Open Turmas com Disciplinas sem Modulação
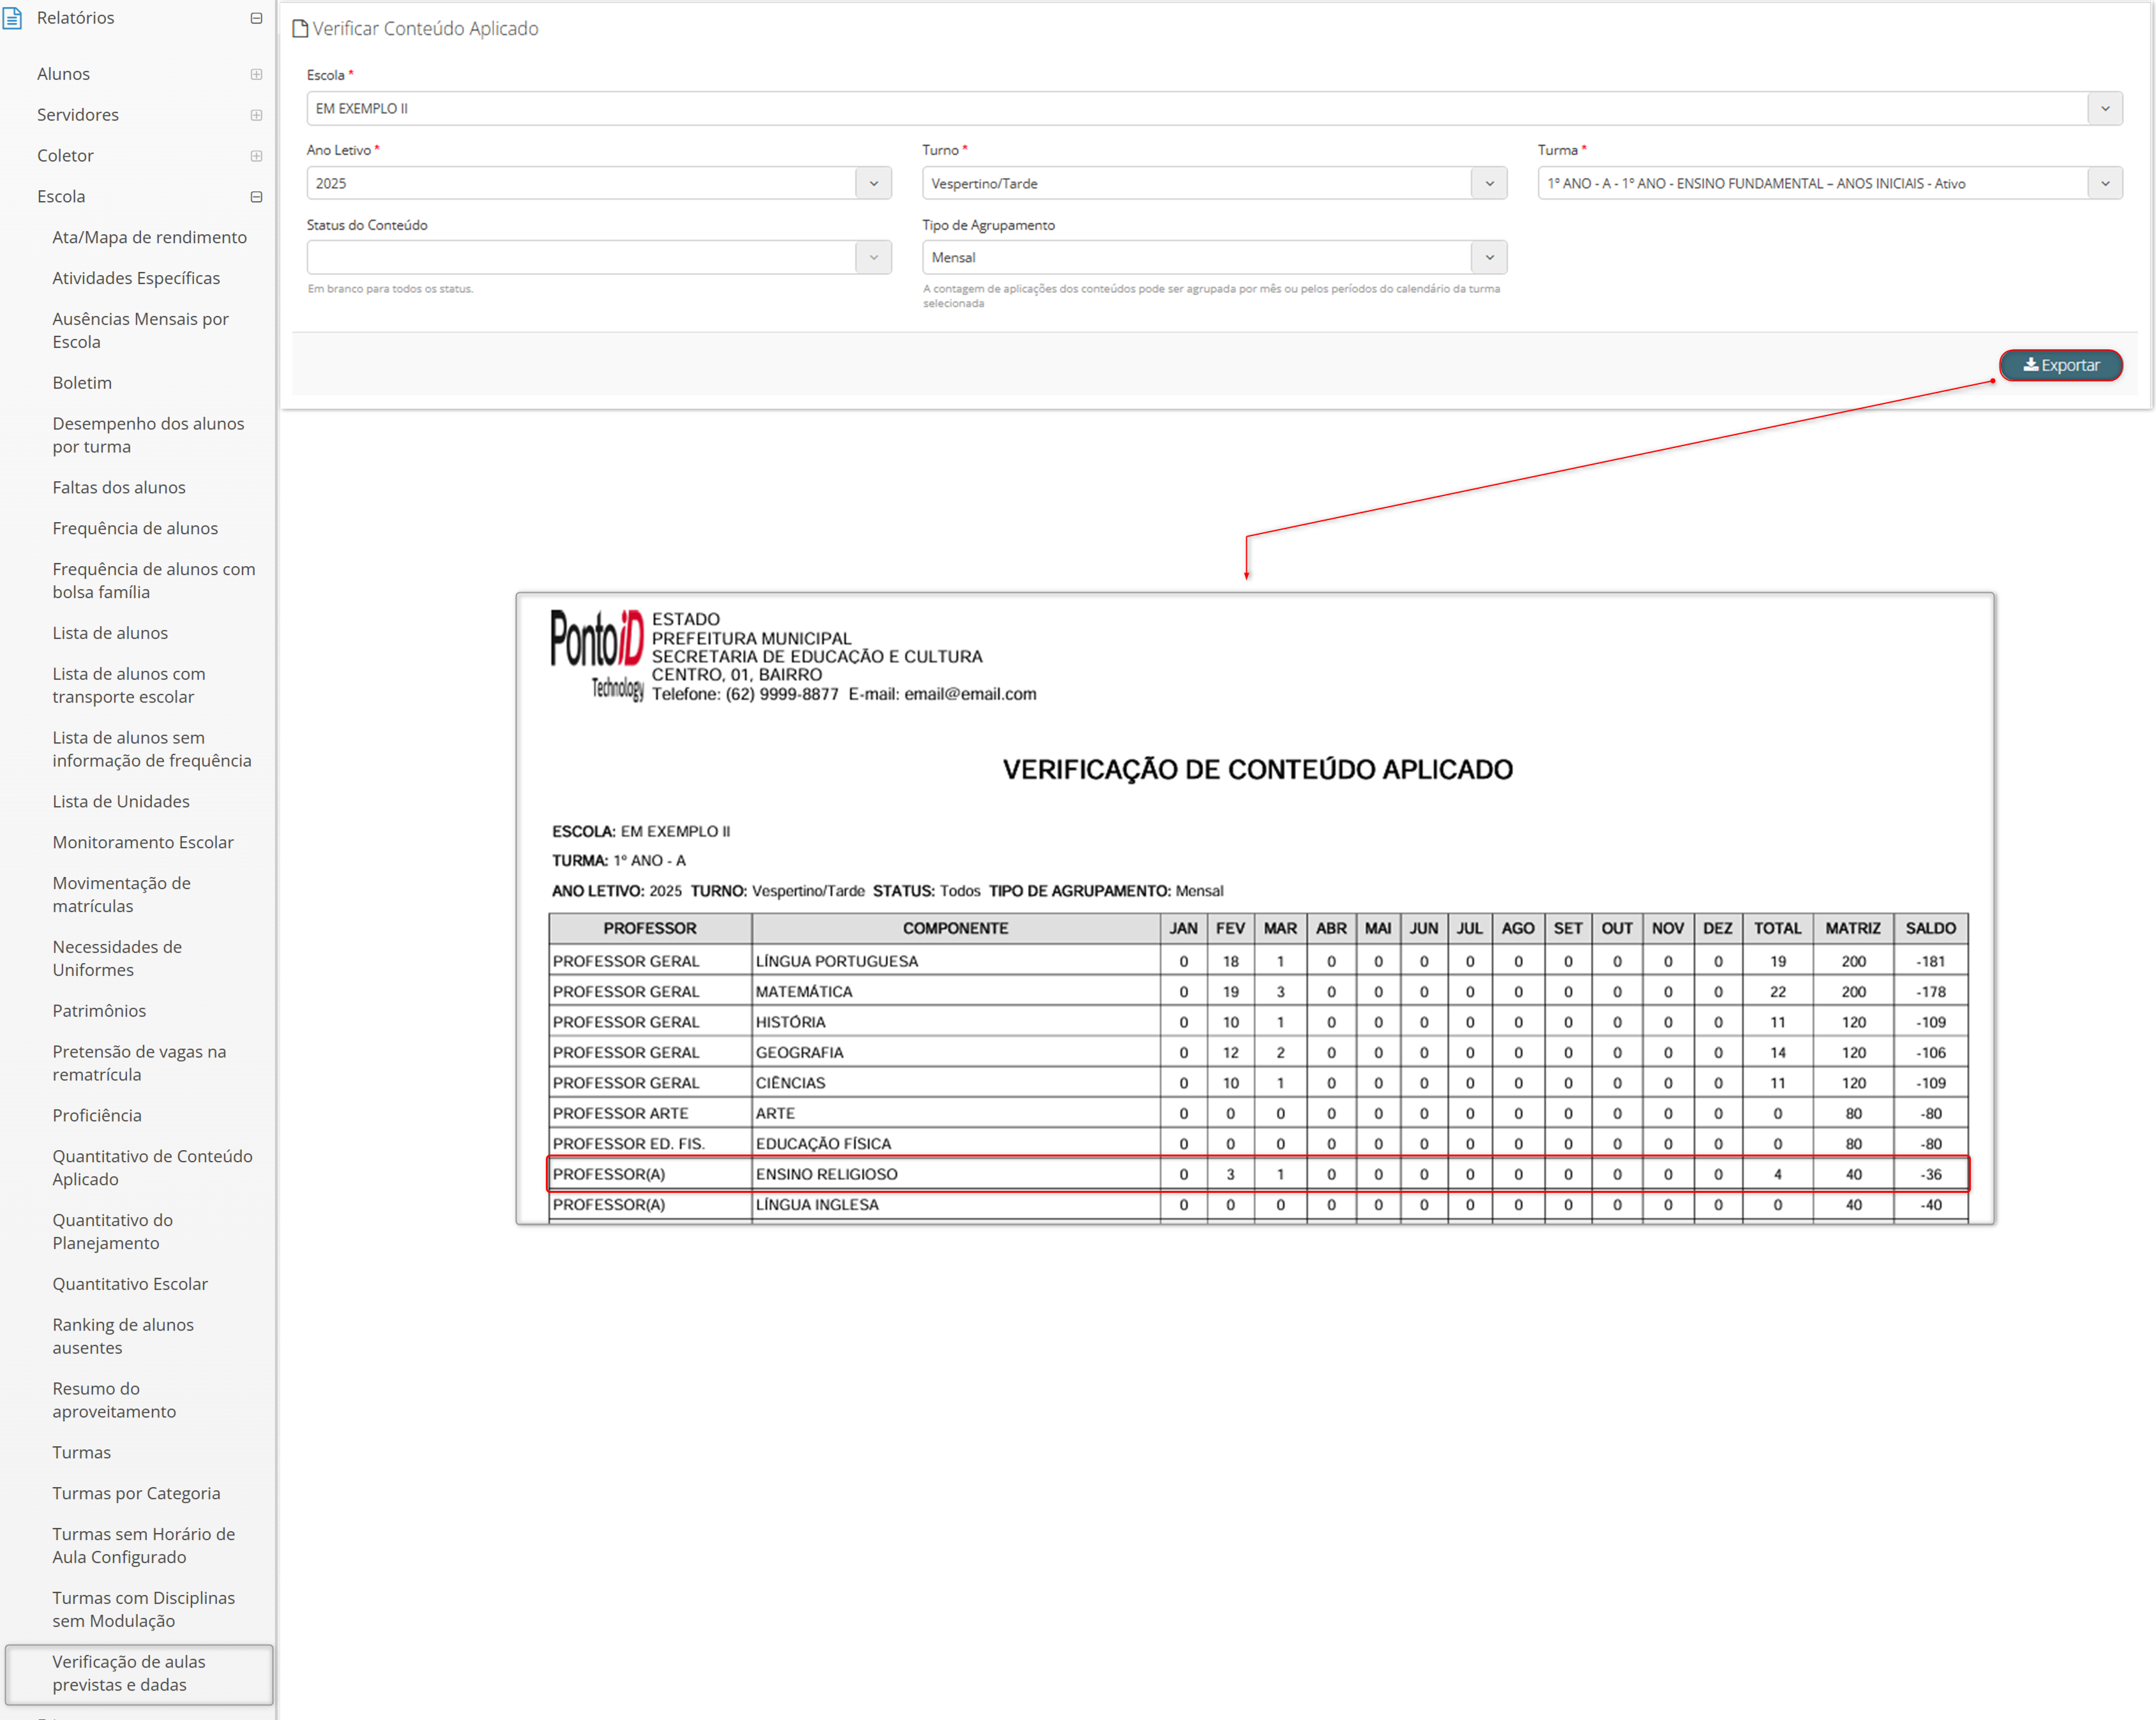This screenshot has height=1720, width=2156. pos(143,1609)
